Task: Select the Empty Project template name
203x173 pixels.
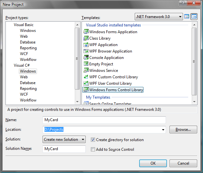Action: [101, 64]
